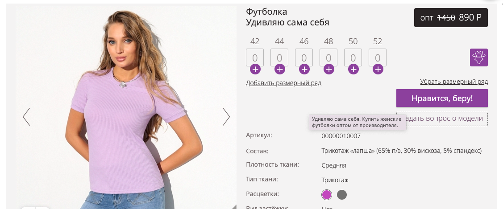Add one item of size 52
Viewport: 503px width, 209px height.
coord(378,69)
